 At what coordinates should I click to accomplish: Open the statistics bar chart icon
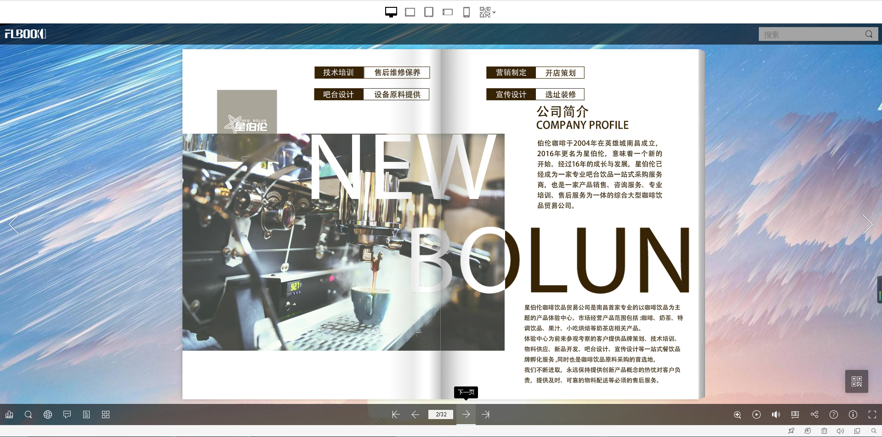click(9, 414)
